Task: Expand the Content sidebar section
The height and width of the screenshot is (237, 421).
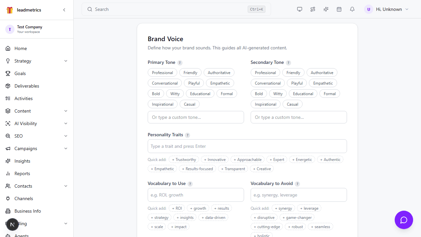Action: point(37,111)
